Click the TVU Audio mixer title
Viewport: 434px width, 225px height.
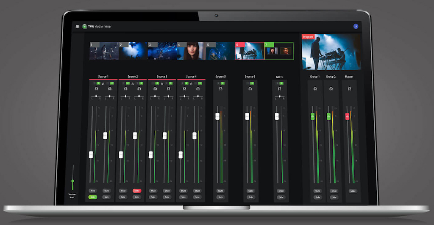(100, 27)
